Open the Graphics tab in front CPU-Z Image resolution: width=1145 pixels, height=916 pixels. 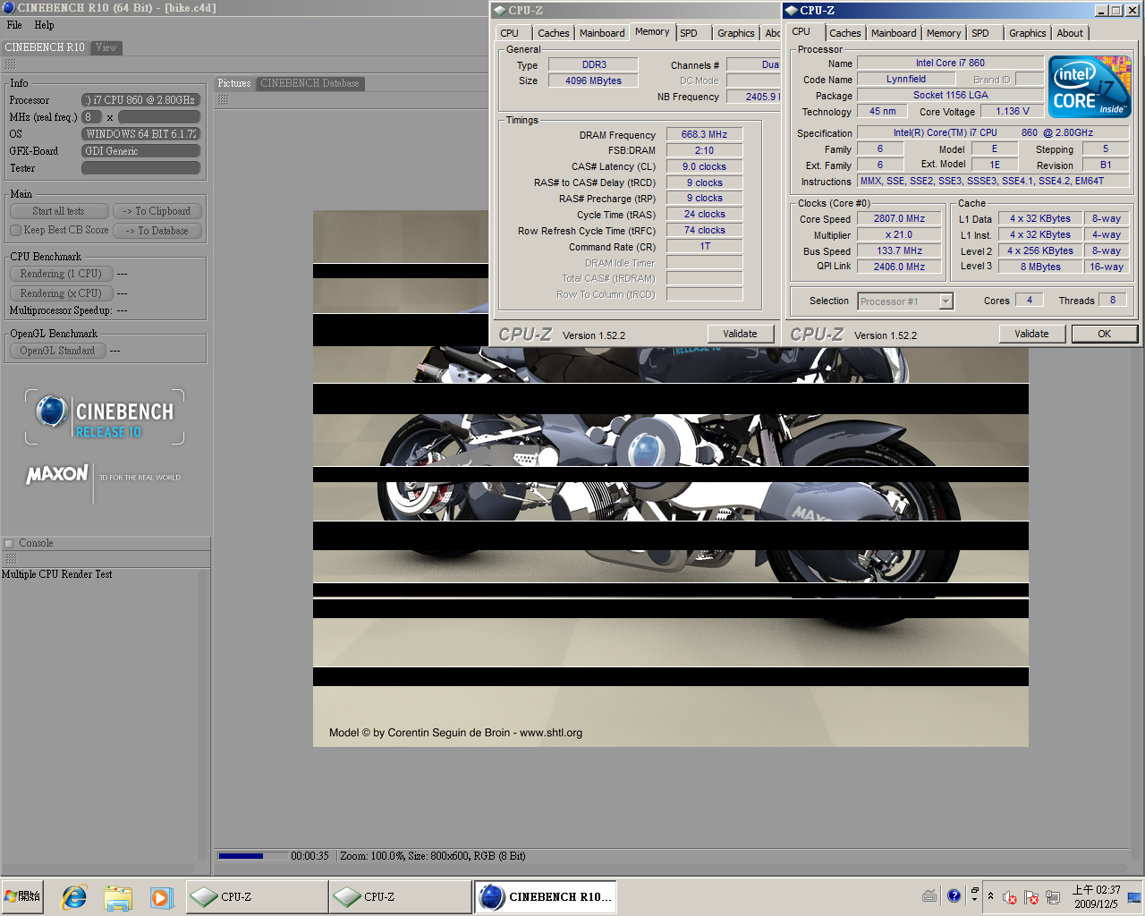[x=1027, y=33]
